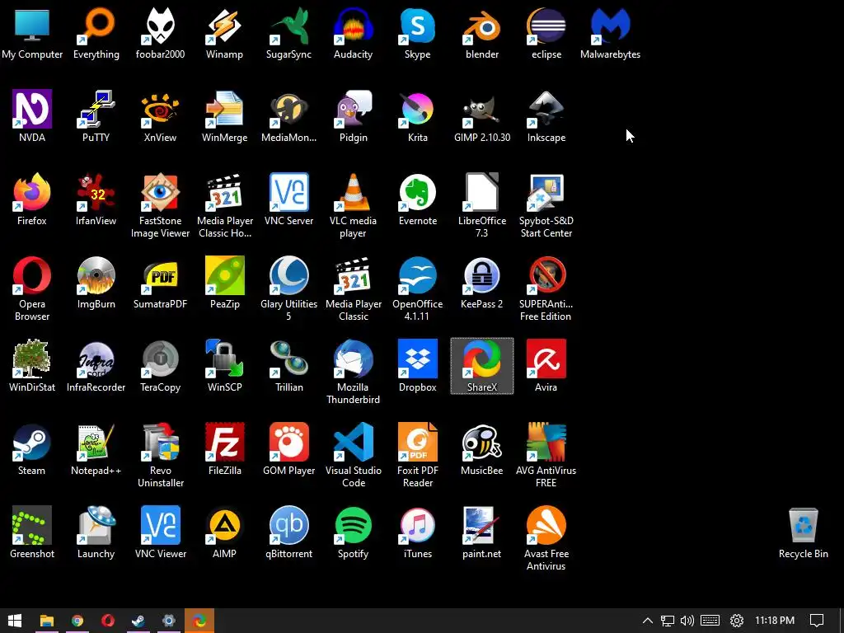Click the GIMP 2.10.30 shortcut
The width and height of the screenshot is (844, 633).
(x=481, y=116)
